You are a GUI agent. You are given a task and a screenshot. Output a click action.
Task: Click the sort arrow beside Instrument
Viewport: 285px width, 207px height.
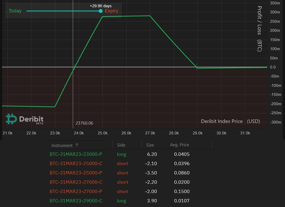[77, 145]
